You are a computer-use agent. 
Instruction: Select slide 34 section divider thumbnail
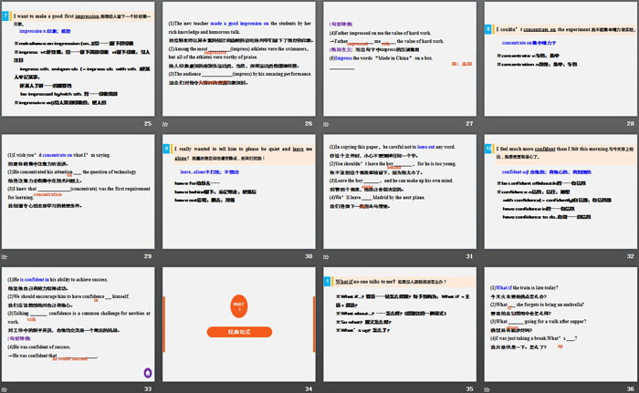[240, 325]
